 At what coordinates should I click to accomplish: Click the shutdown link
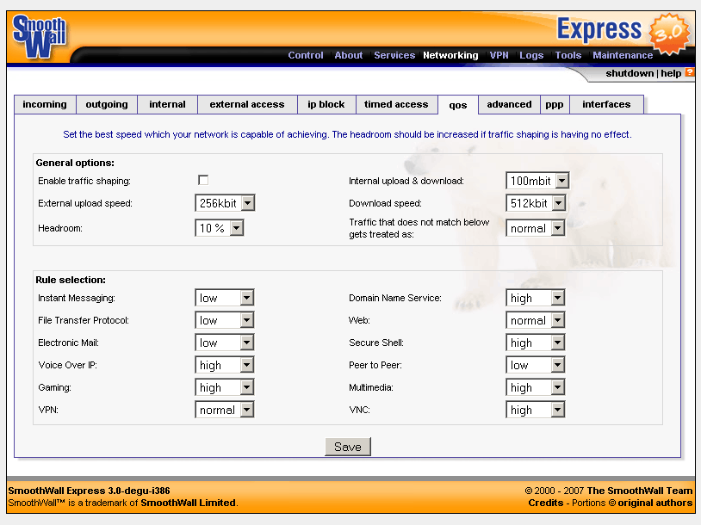pyautogui.click(x=630, y=73)
